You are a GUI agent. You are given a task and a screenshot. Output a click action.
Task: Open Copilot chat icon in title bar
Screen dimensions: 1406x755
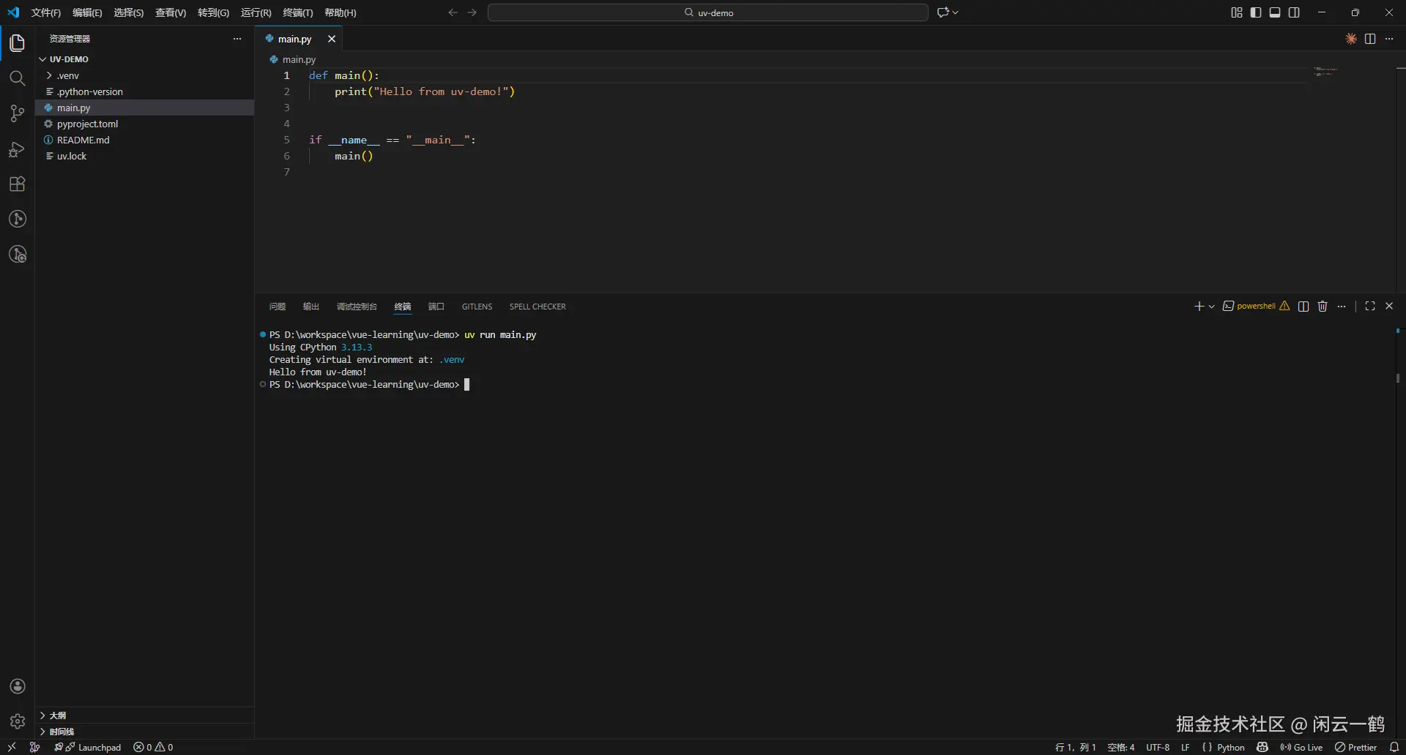coord(942,12)
